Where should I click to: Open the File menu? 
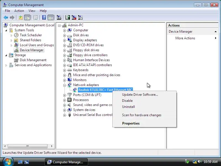click(x=7, y=11)
